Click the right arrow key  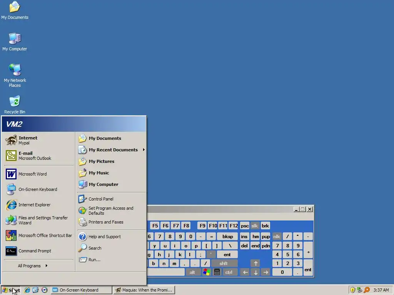point(266,272)
